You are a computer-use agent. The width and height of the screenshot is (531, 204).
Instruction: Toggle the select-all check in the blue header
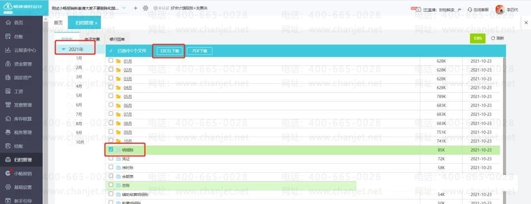(x=111, y=51)
